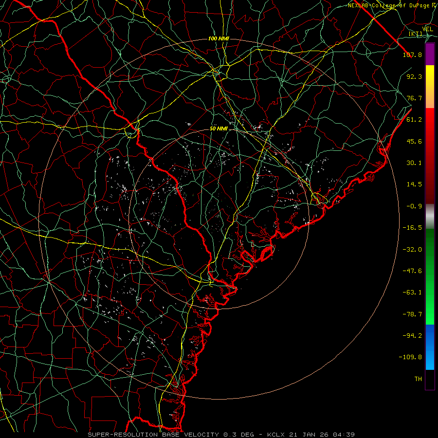Click the 'KCLX' radar site identifier
438x438 pixels.
coord(276,435)
